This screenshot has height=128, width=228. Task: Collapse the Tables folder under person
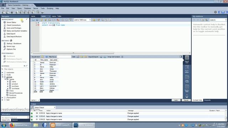[x=5, y=79]
